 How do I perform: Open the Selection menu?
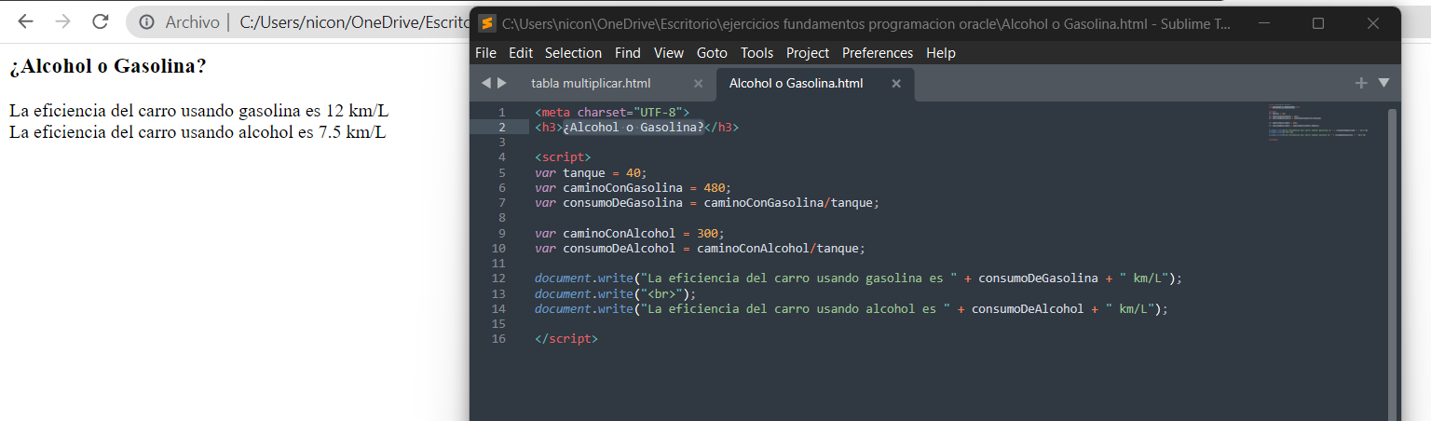573,53
